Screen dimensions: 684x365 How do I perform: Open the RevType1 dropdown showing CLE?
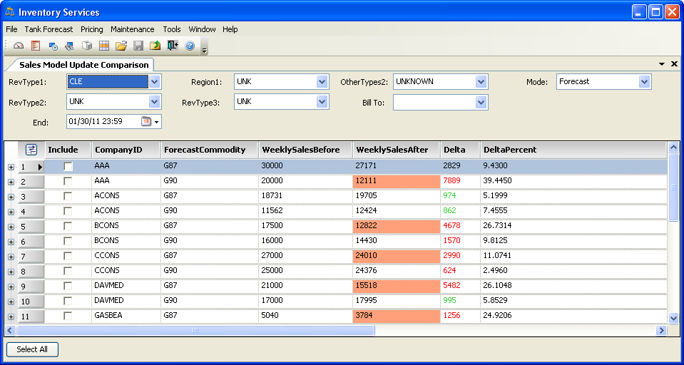155,82
